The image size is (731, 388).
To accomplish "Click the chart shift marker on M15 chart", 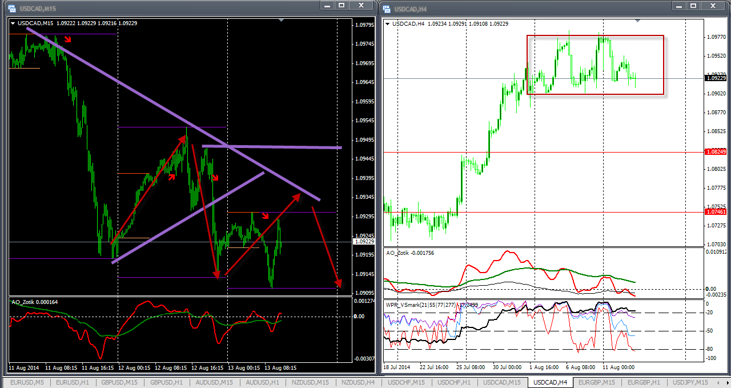I will (281, 20).
